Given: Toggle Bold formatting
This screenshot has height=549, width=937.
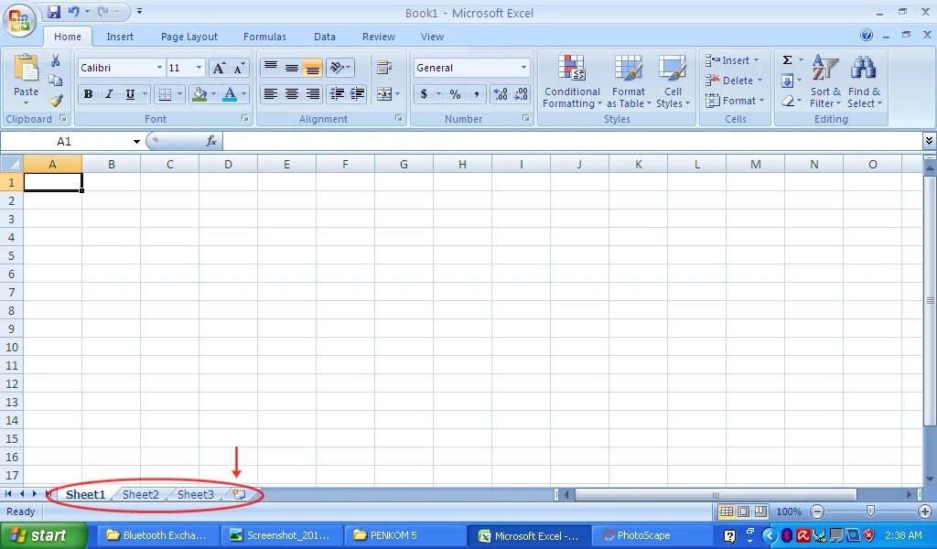Looking at the screenshot, I should pos(89,94).
